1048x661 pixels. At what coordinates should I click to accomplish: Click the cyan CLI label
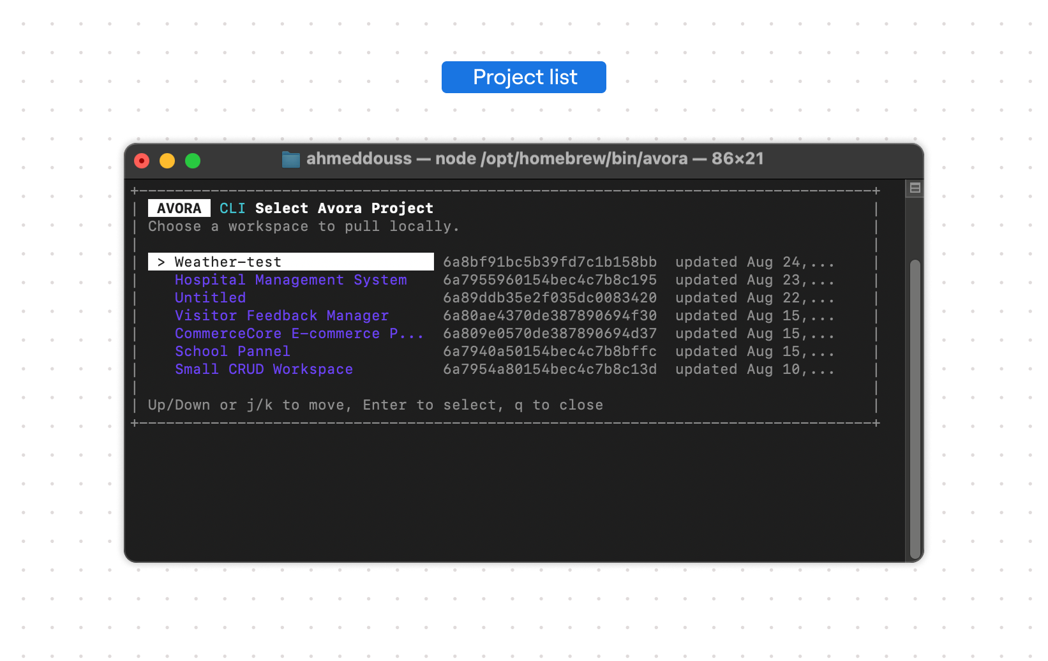pyautogui.click(x=232, y=209)
